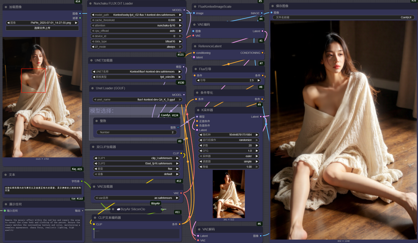Collapse the Nunchaku FLUX DiT Loader node
The image size is (418, 243).
[x=91, y=4]
